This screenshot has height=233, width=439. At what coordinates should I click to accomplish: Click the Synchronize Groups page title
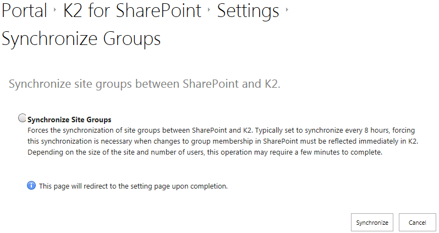tap(81, 39)
